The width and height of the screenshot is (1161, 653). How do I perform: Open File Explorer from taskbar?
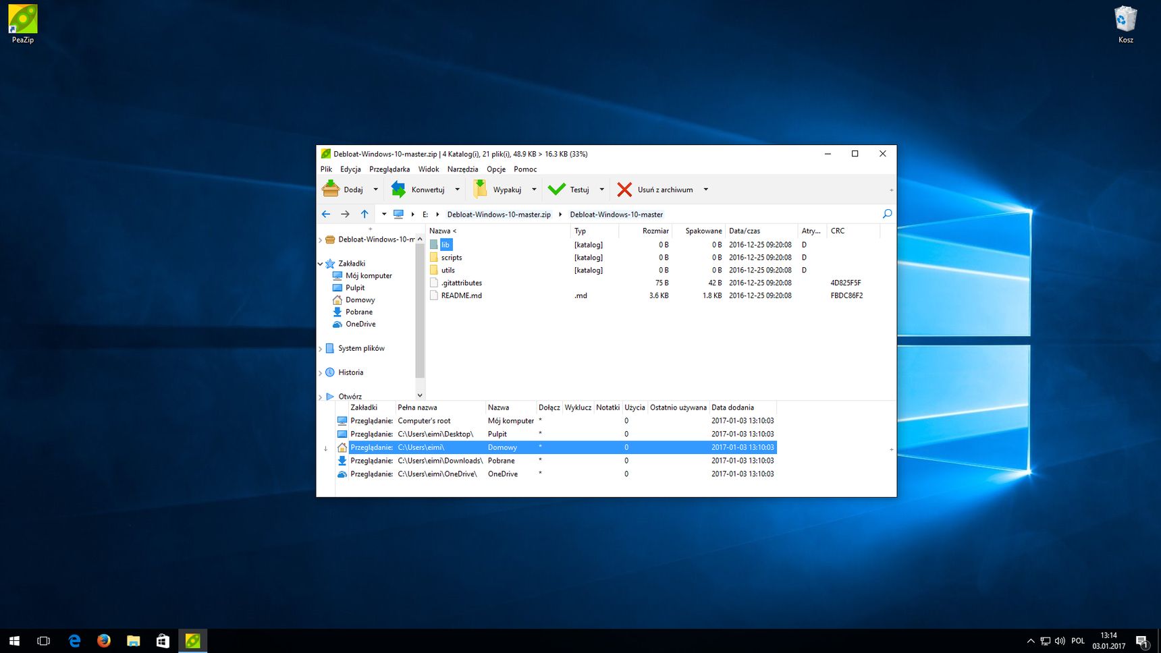[x=134, y=641]
